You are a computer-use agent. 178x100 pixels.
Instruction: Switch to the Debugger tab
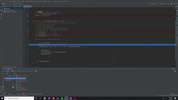click(x=8, y=71)
